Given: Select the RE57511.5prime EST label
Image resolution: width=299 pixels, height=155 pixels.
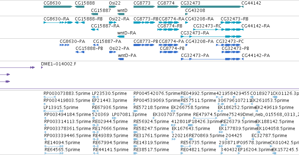Looking at the screenshot, I should pyautogui.click(x=198, y=101).
